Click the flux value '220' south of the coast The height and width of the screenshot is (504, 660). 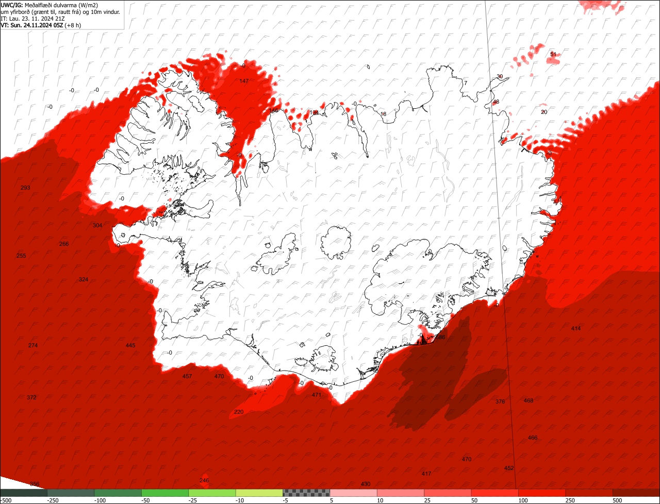[x=239, y=412]
